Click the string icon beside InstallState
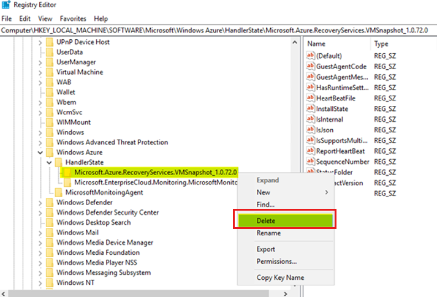The height and width of the screenshot is (297, 437). pyautogui.click(x=311, y=108)
